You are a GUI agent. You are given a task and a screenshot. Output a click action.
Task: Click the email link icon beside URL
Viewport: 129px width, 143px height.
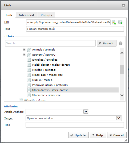(x=120, y=22)
